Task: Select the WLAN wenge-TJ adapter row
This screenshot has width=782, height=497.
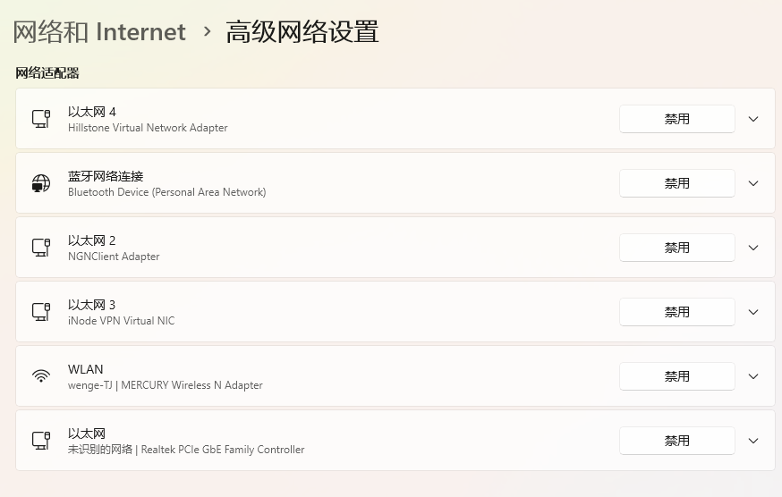Action: pos(395,375)
